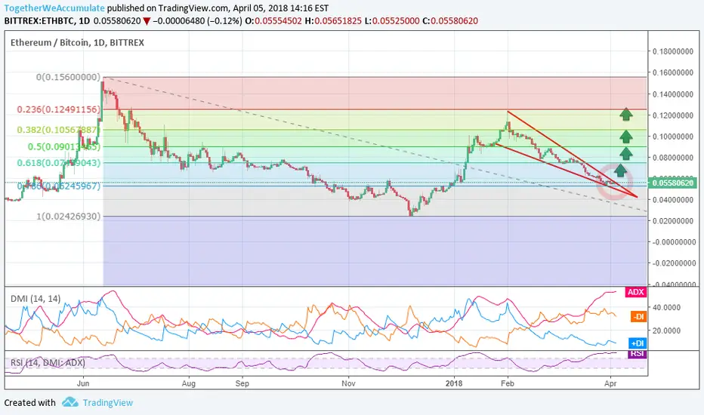
Task: Click the purple RSI indicator label
Action: point(637,354)
